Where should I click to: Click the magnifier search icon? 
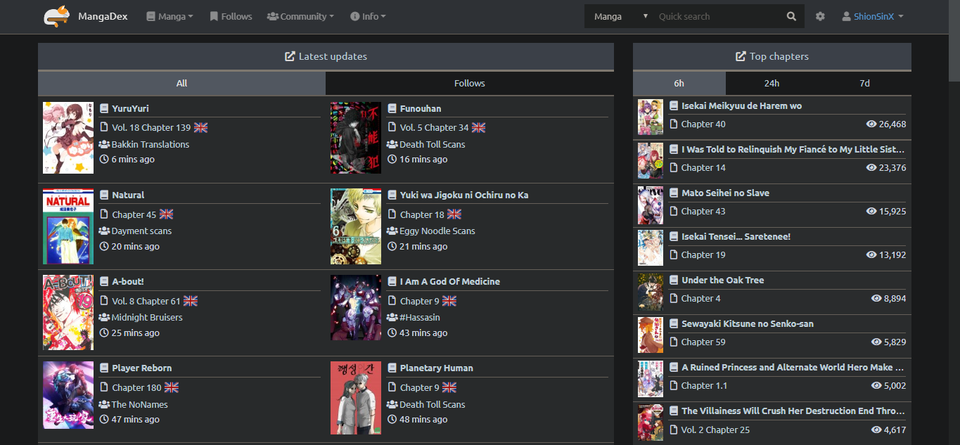(792, 16)
